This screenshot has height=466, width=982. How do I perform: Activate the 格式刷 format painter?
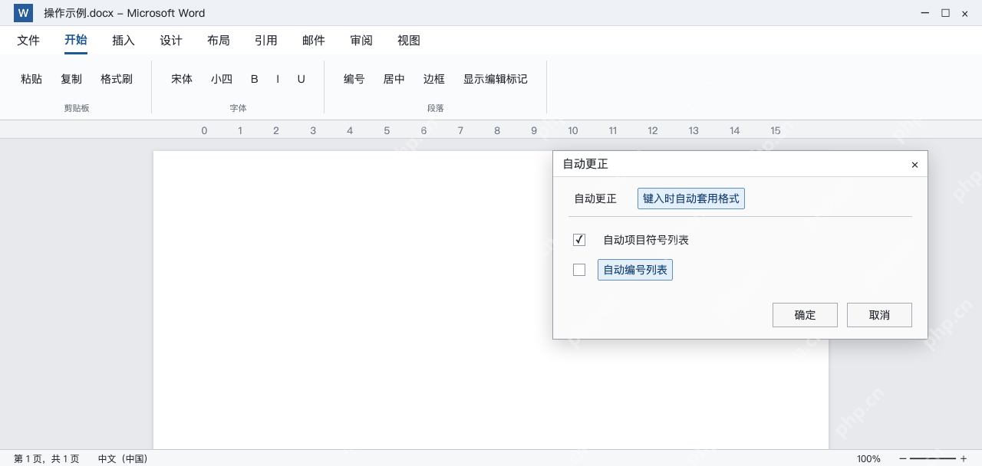click(x=117, y=79)
